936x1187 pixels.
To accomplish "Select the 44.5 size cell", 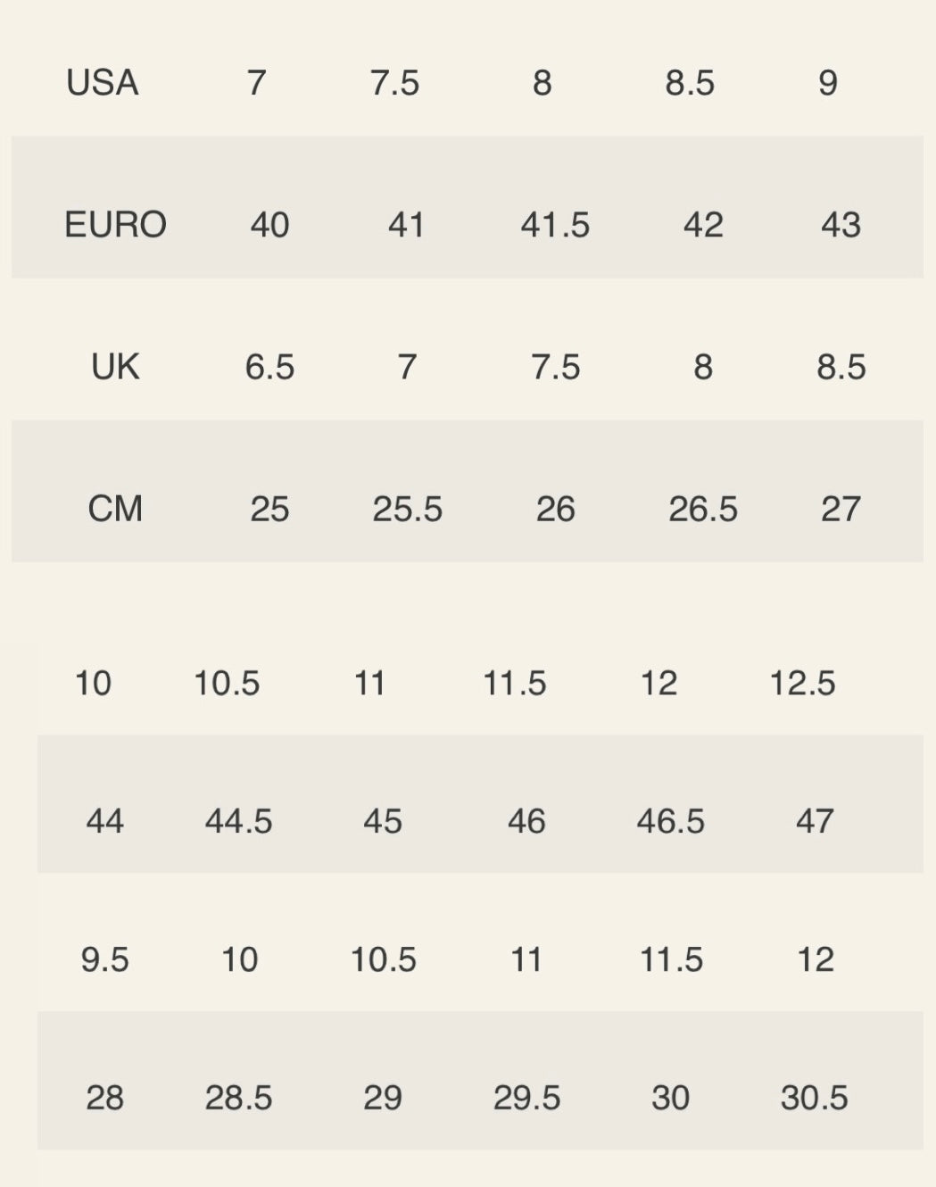I will pos(238,821).
